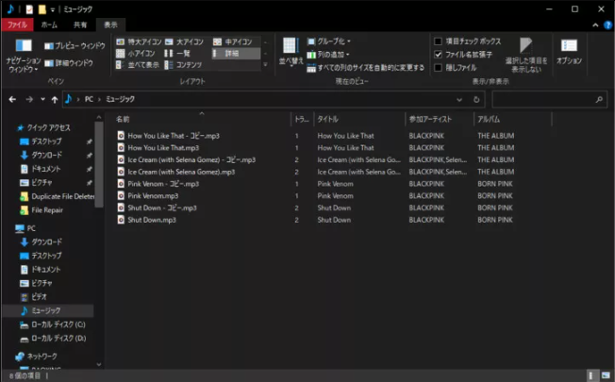Refresh the ミュージック folder
Screen dimensions: 615x382
tap(476, 100)
